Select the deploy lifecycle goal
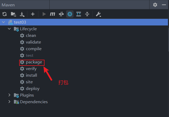Screen dimensions: 169x117 [33, 89]
